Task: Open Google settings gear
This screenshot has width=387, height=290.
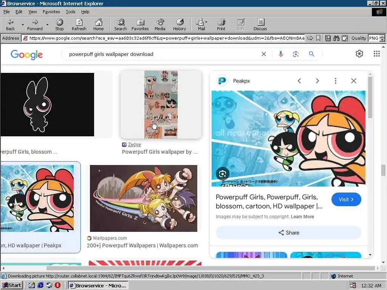Action: [x=359, y=54]
